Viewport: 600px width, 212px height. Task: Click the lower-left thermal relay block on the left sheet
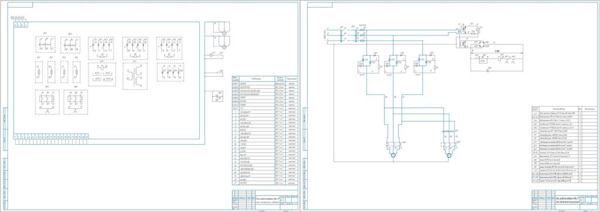tap(47, 102)
